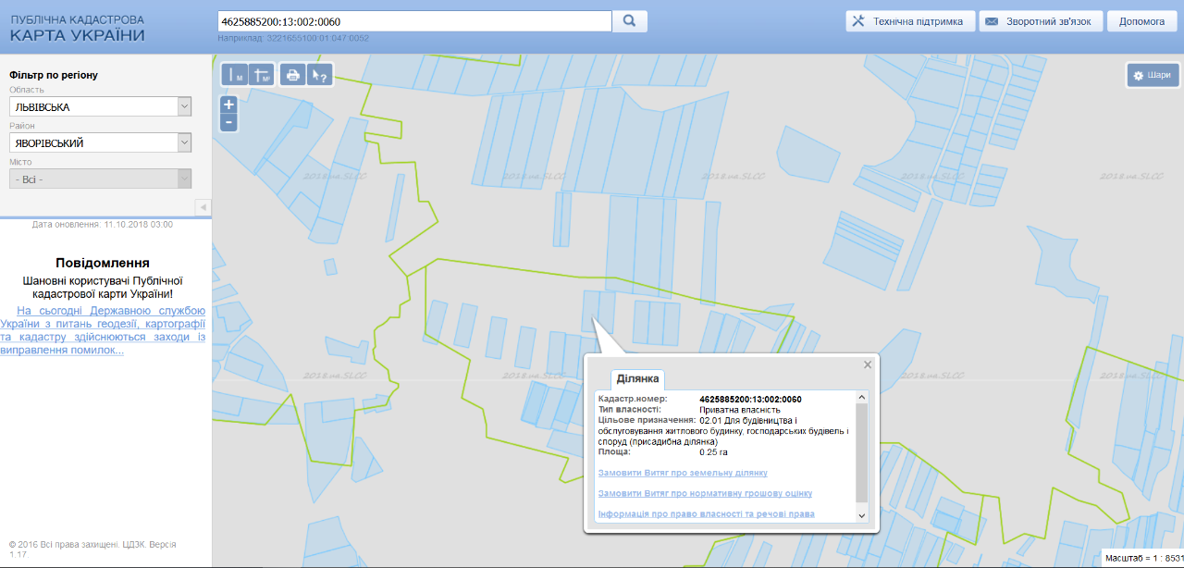Open Зворотний зв'язок feedback form
This screenshot has height=568, width=1184.
click(x=1041, y=21)
